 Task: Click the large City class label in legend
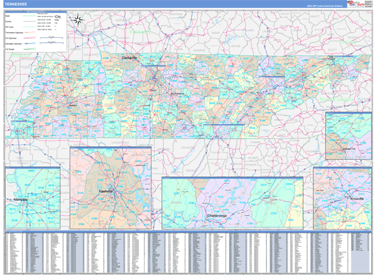(x=58, y=16)
